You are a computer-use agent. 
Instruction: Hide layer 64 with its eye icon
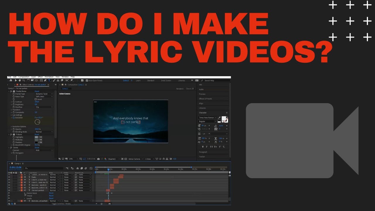[x=9, y=201]
